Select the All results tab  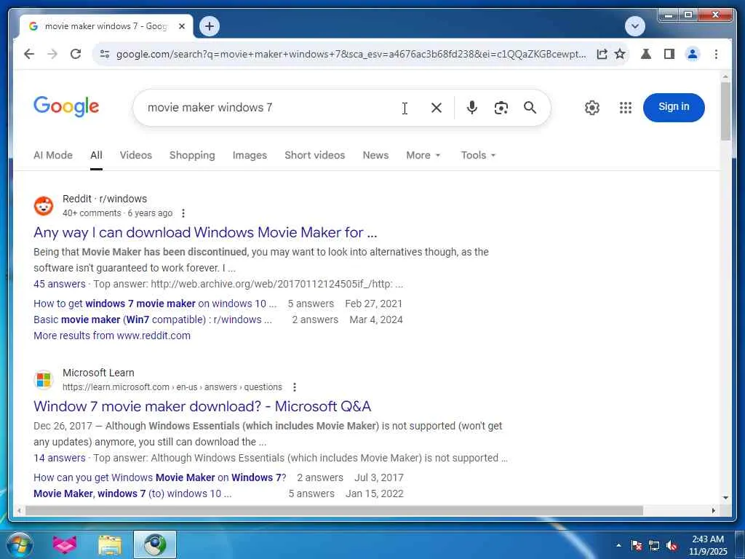(97, 156)
